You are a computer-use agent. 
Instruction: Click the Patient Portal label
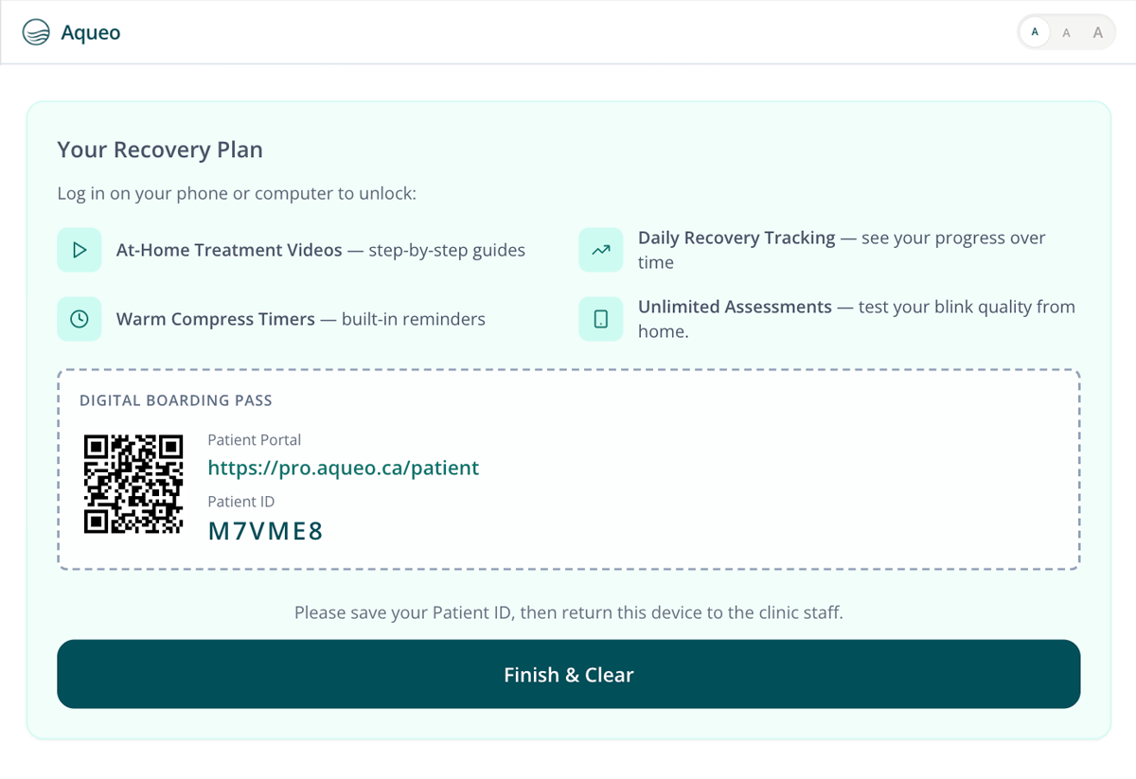coord(254,439)
